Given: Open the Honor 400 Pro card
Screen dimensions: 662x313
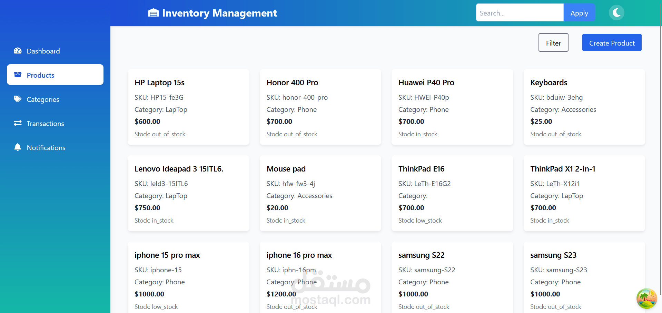Looking at the screenshot, I should point(320,107).
